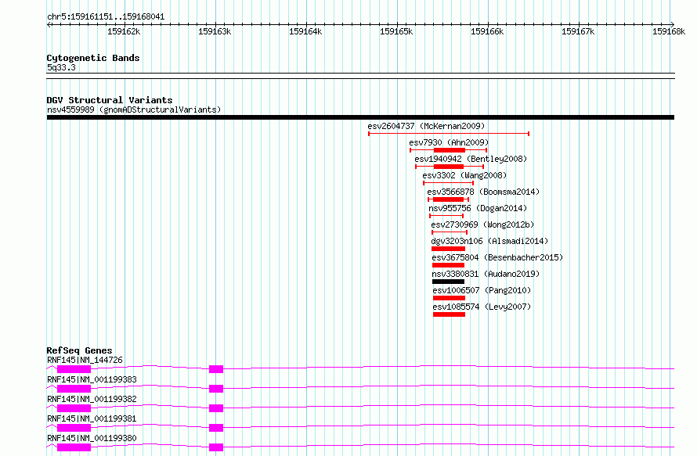Select the esv2604737 (McKernan2009) variant label
Viewport: 697px width, 456px height.
tap(426, 126)
